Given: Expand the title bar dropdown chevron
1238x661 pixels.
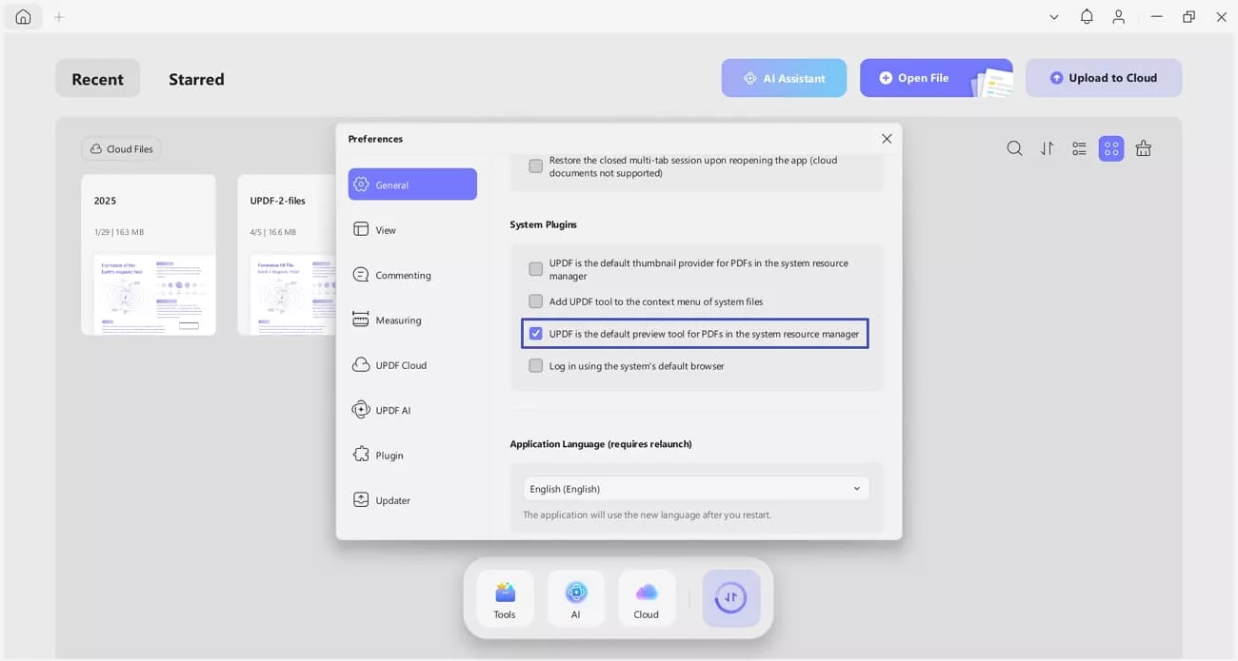Looking at the screenshot, I should pos(1054,17).
